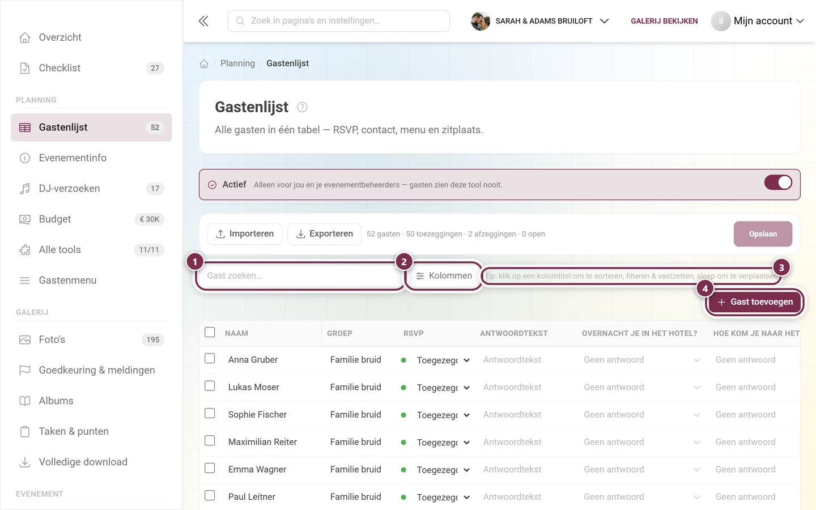This screenshot has height=510, width=816.
Task: Tick the checkbox for Anna Gruber
Action: 210,359
